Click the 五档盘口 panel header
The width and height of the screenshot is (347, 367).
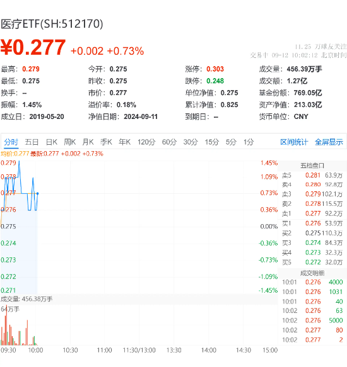coord(312,166)
